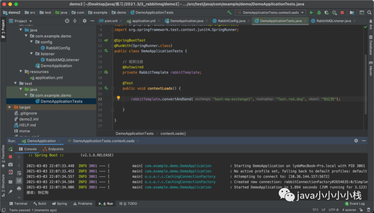Toggle the 2: Favorites side tab

pos(3,156)
